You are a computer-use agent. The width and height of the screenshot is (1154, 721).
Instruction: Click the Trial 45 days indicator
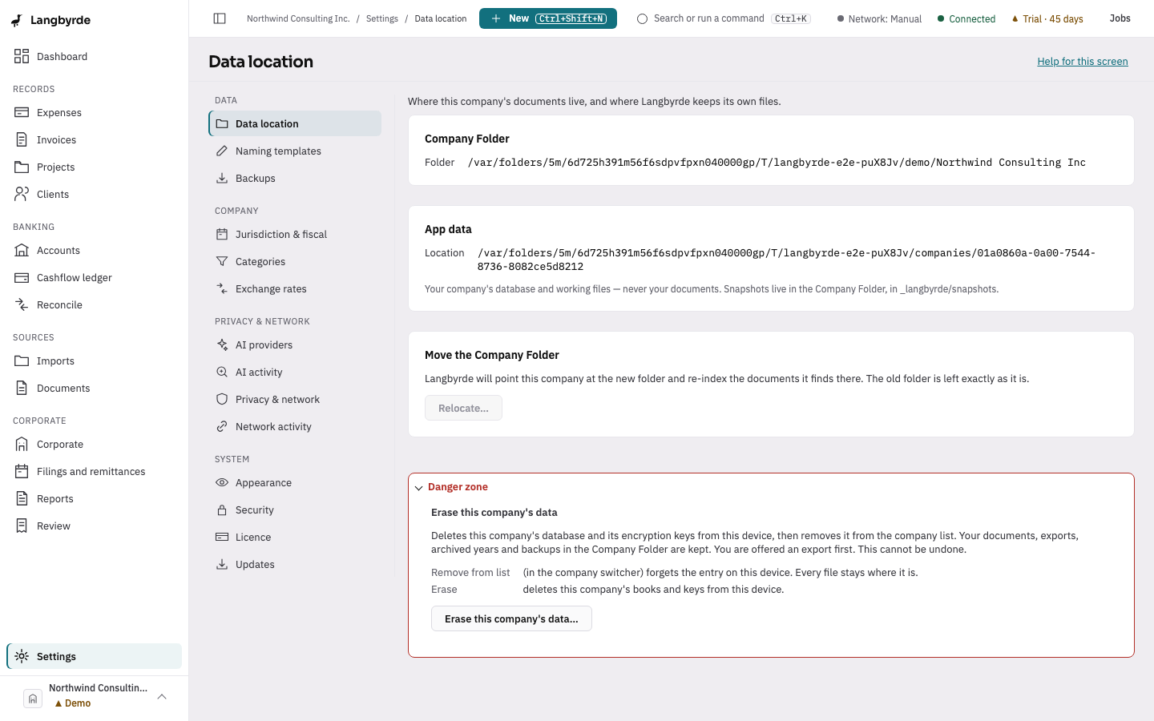tap(1047, 18)
